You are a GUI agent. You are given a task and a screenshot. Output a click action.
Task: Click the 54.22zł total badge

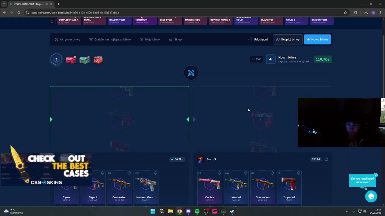point(177,159)
